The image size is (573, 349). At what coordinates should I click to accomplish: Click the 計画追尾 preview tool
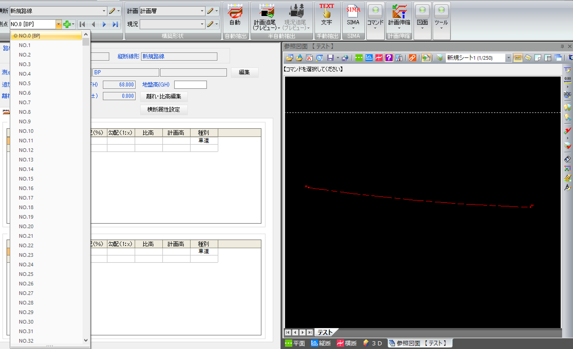[x=266, y=17]
